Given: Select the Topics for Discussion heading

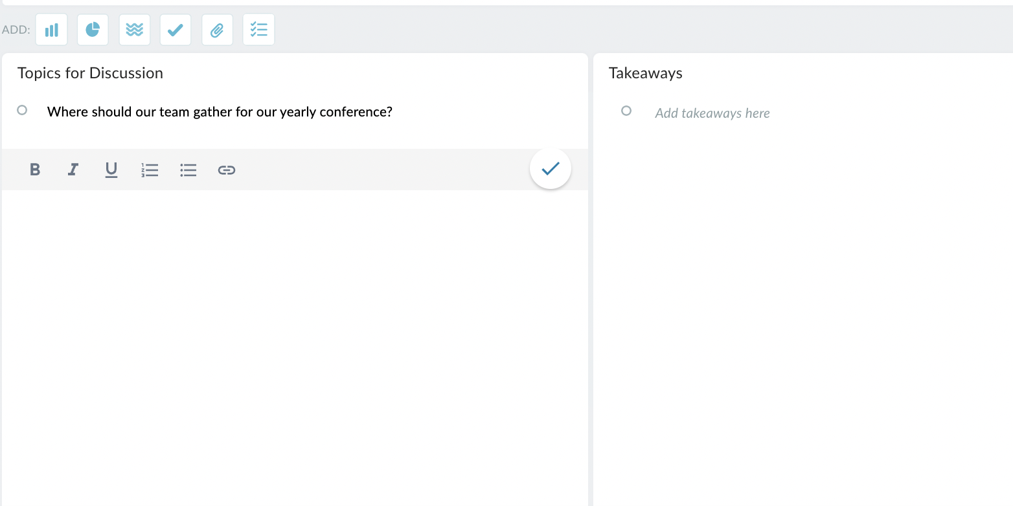Looking at the screenshot, I should (x=90, y=73).
